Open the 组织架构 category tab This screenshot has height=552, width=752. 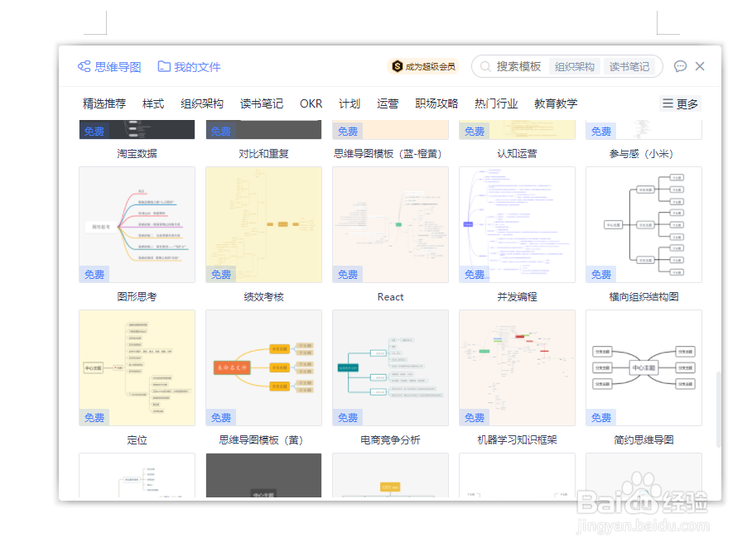(202, 103)
